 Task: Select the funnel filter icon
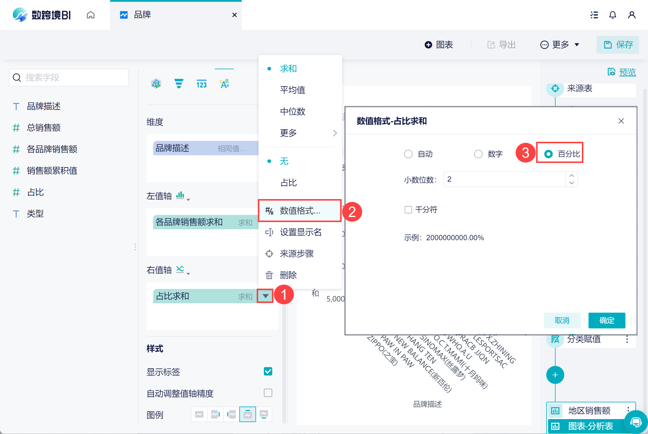179,84
